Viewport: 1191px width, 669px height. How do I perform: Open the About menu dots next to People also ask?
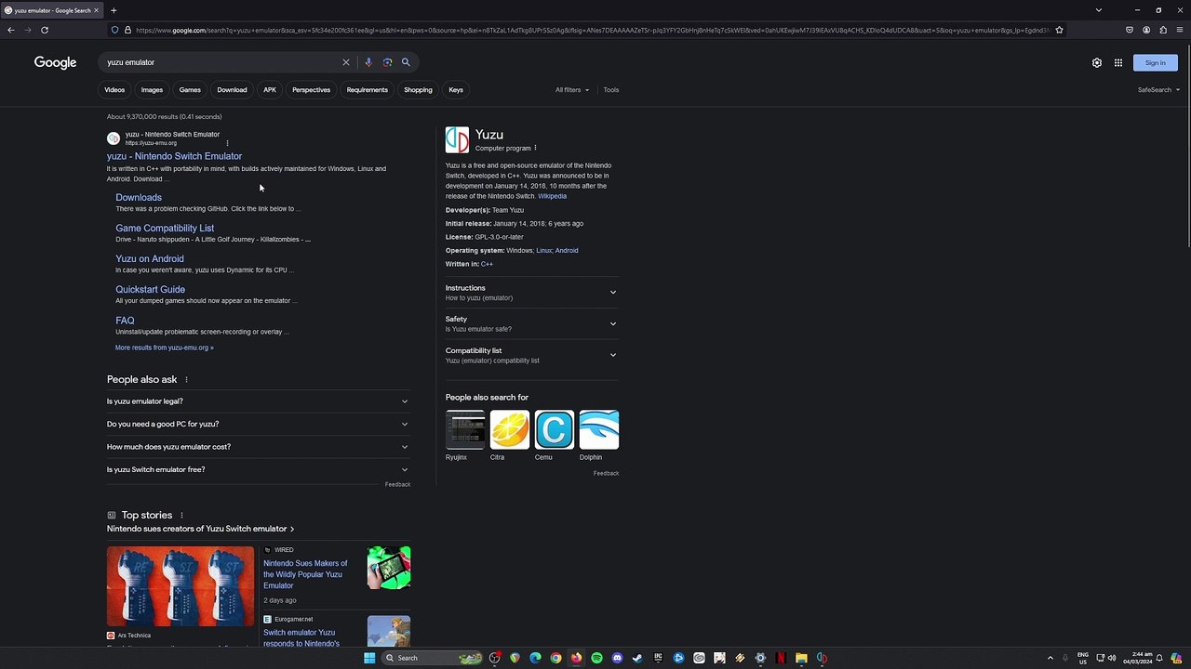point(186,379)
